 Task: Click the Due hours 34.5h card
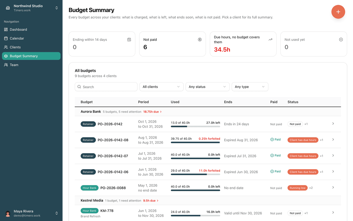(243, 44)
